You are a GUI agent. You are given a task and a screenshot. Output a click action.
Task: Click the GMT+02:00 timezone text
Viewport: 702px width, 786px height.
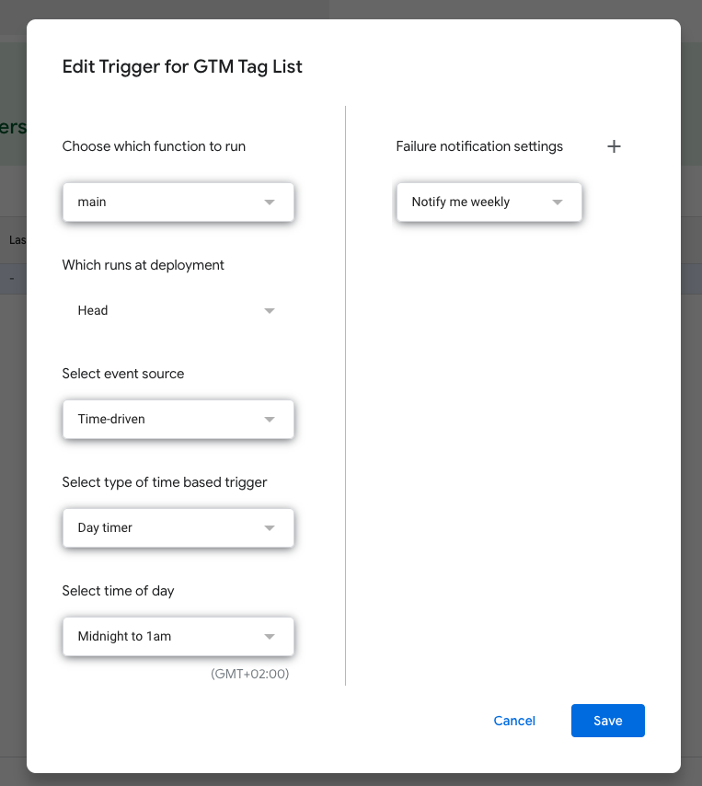(x=249, y=674)
